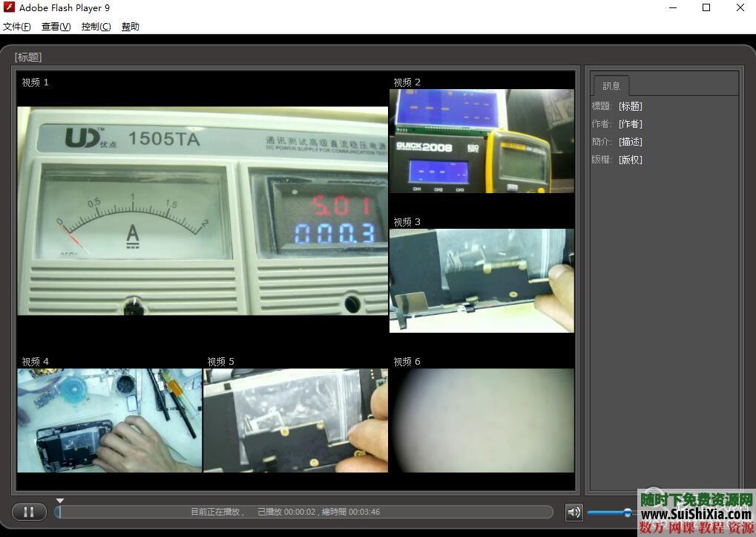Image resolution: width=756 pixels, height=537 pixels.
Task: Open the 帮助 menu
Action: pyautogui.click(x=131, y=27)
